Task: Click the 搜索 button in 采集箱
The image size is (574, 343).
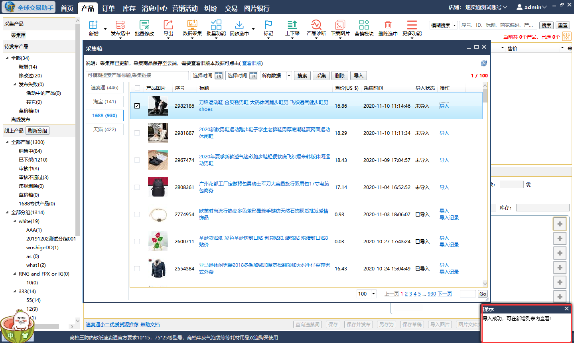Action: coord(302,76)
